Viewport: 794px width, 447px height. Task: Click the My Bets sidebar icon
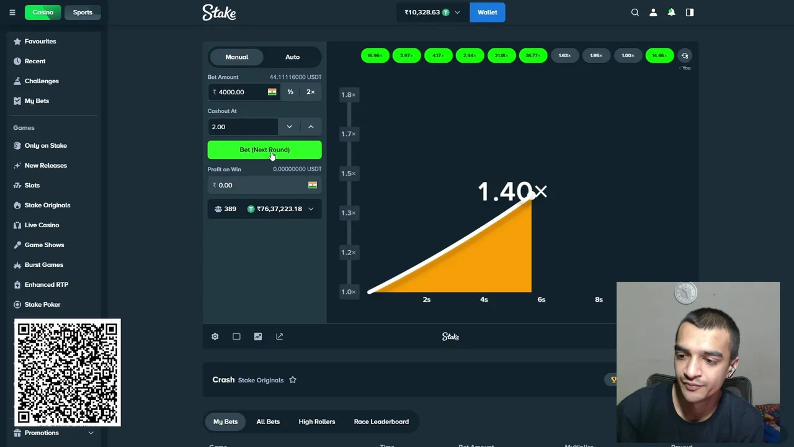coord(17,101)
